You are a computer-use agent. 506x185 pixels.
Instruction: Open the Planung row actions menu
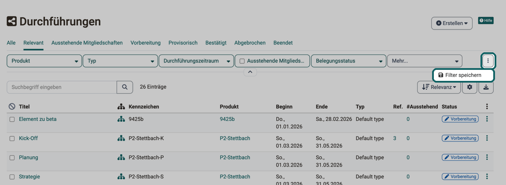pos(487,158)
